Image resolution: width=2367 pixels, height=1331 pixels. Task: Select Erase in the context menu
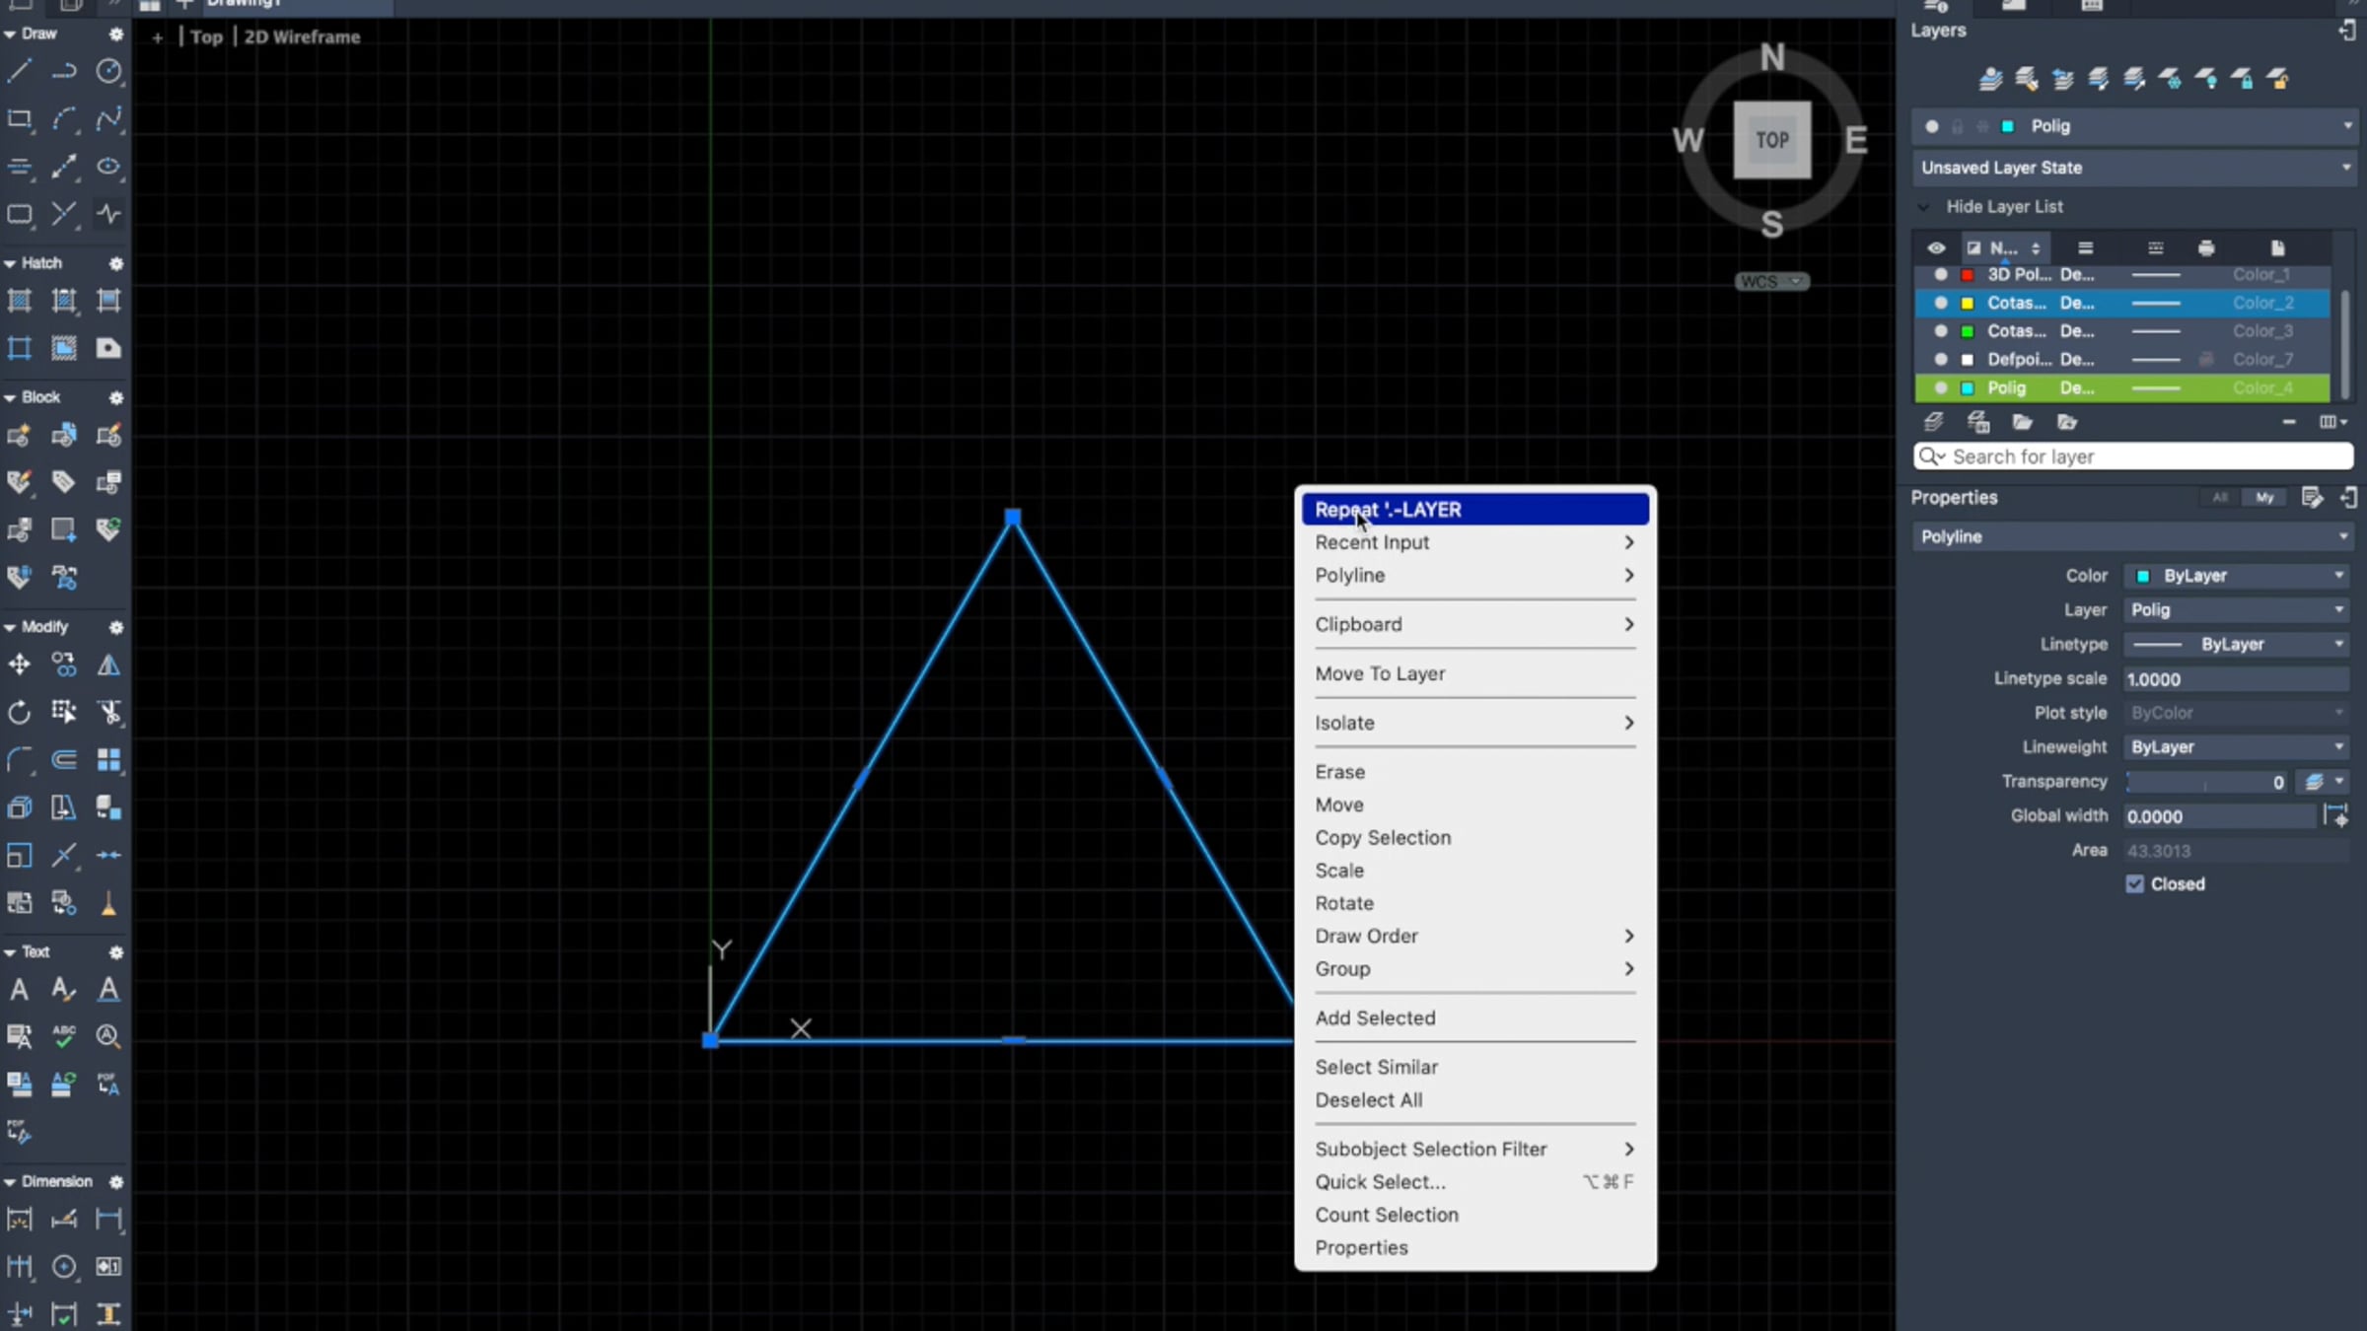coord(1339,772)
